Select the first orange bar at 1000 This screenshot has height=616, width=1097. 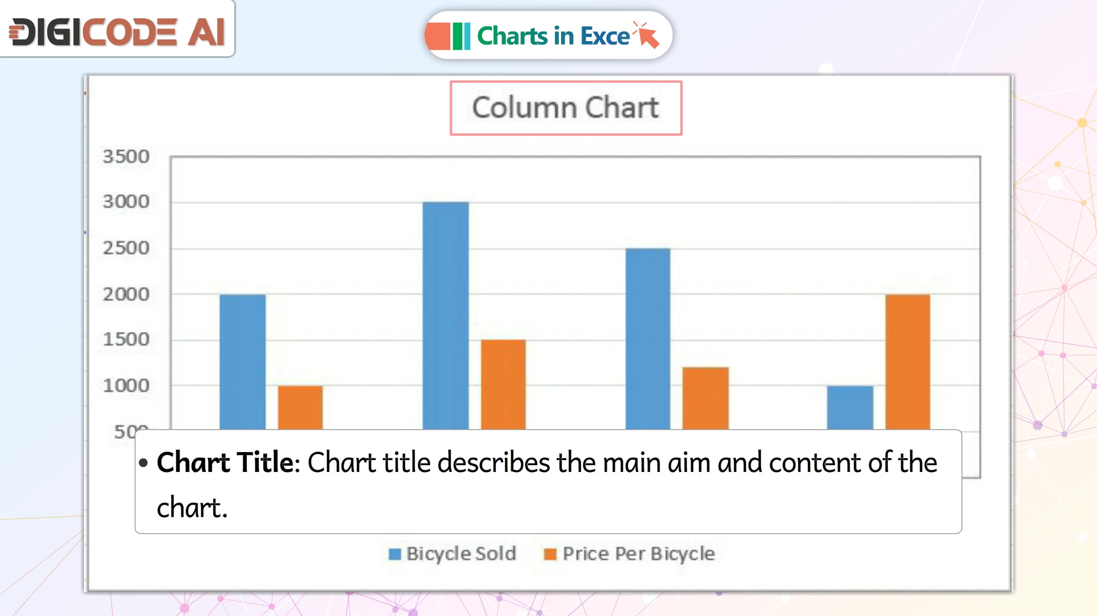pyautogui.click(x=301, y=407)
